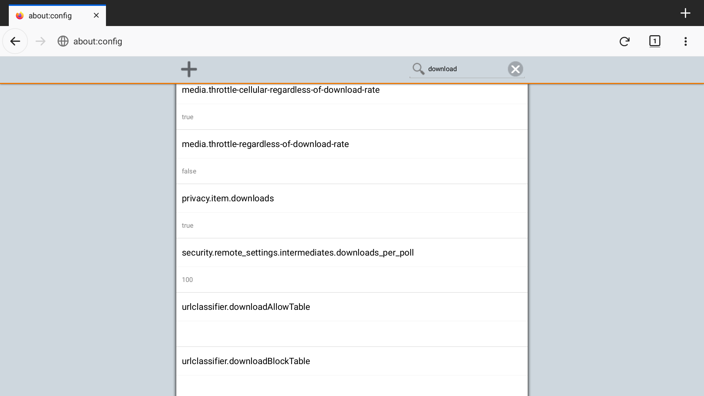Select the urlclassifier.downloadAllowTable preference
704x396 pixels.
click(246, 307)
